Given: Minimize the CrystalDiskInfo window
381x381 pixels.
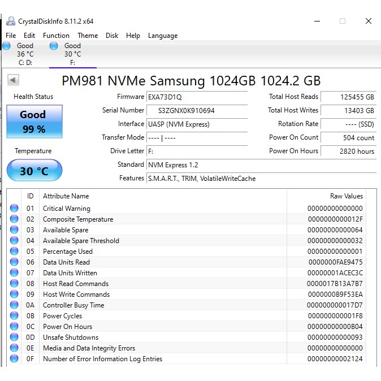Looking at the screenshot, I should pos(317,21).
